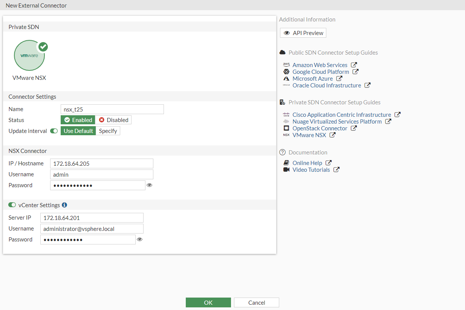Reveal the vCenter password with eye icon
This screenshot has height=310, width=465.
pyautogui.click(x=140, y=239)
